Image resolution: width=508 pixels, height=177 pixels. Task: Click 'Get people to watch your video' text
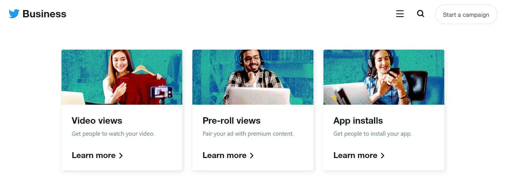click(113, 134)
